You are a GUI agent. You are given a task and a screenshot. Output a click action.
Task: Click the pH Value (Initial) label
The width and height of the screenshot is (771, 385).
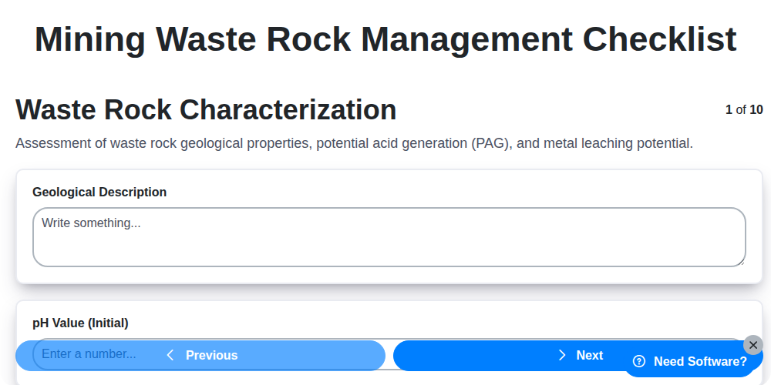80,323
